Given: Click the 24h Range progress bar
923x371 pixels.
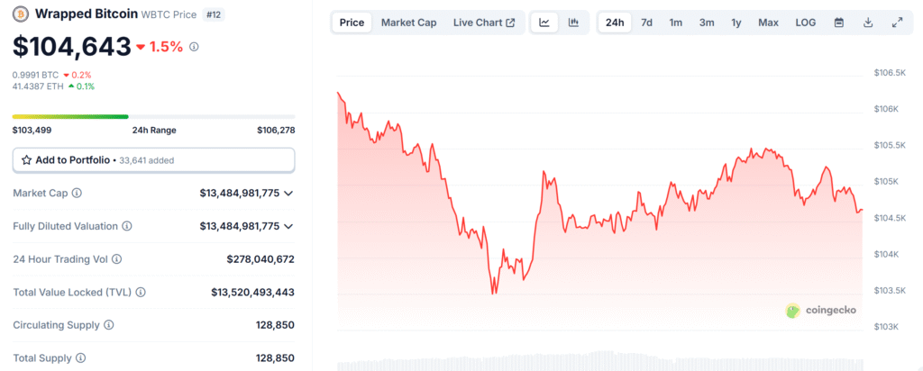Looking at the screenshot, I should click(x=153, y=116).
